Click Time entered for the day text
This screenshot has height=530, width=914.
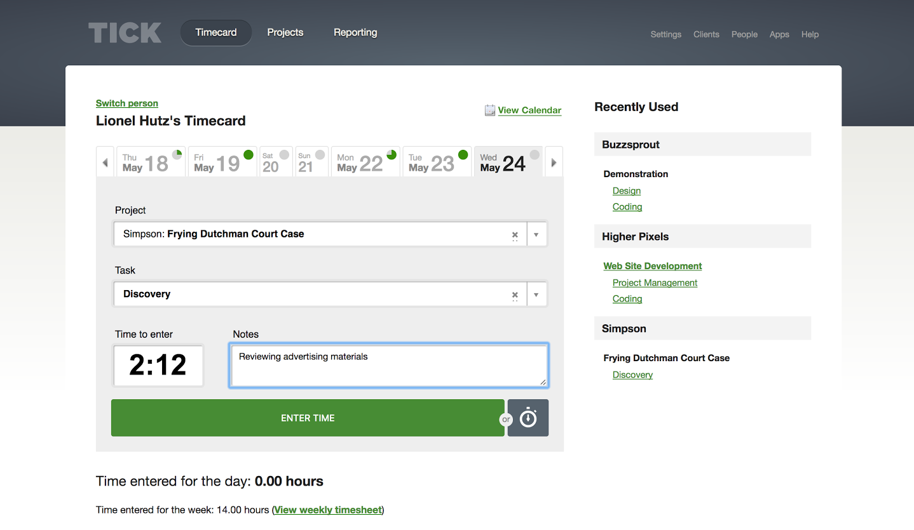[x=209, y=481]
